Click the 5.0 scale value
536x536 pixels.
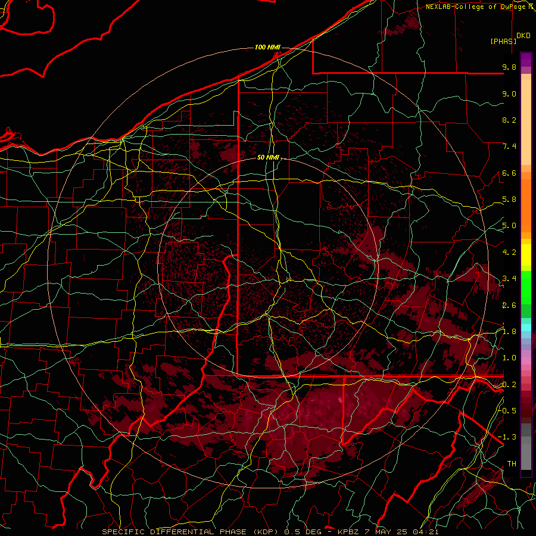pos(509,226)
